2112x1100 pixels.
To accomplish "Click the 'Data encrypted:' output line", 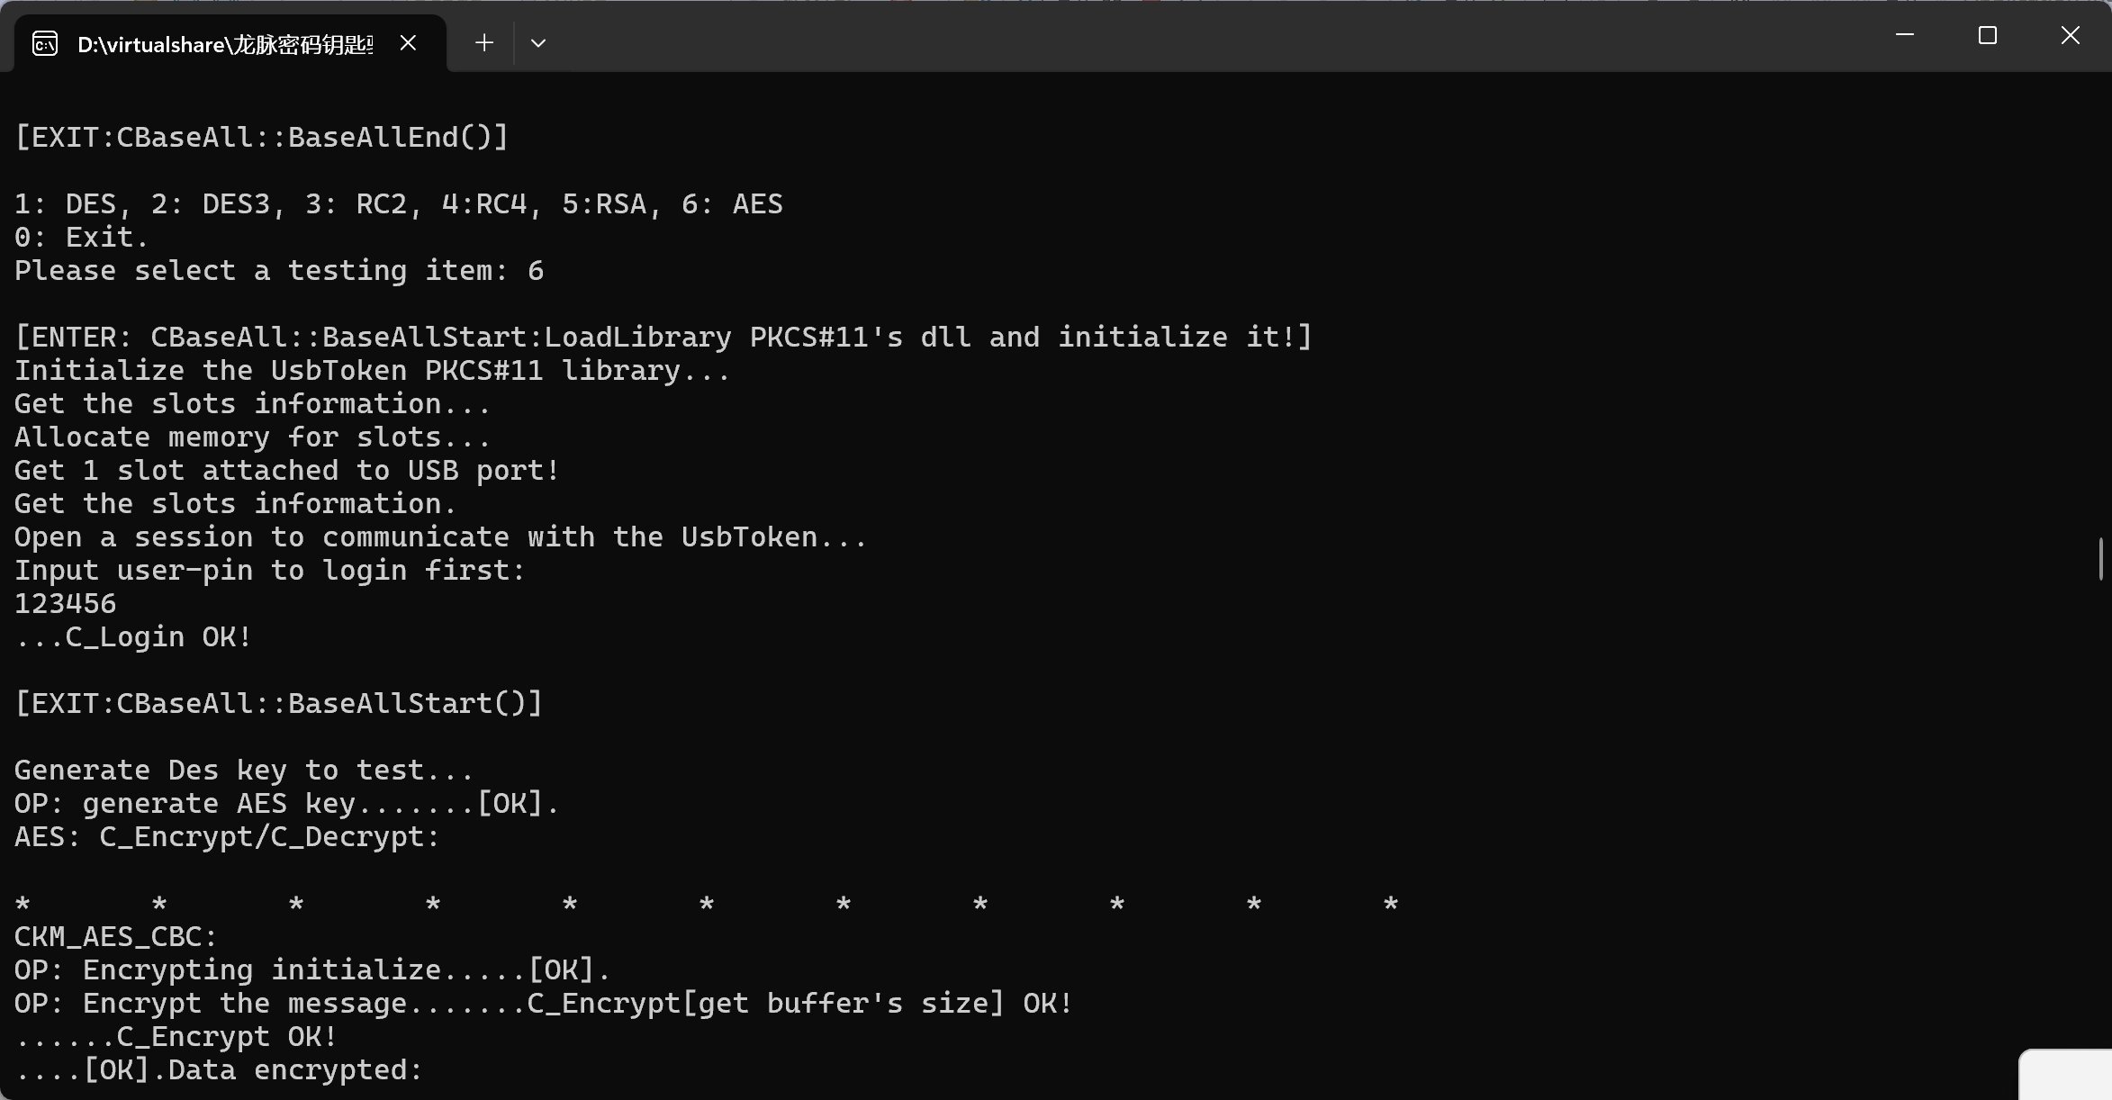I will tap(220, 1069).
